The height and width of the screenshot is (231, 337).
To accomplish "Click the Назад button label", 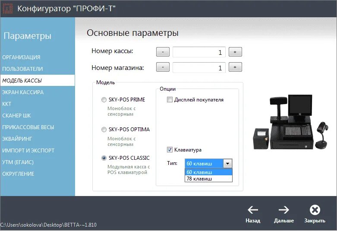I will (253, 221).
